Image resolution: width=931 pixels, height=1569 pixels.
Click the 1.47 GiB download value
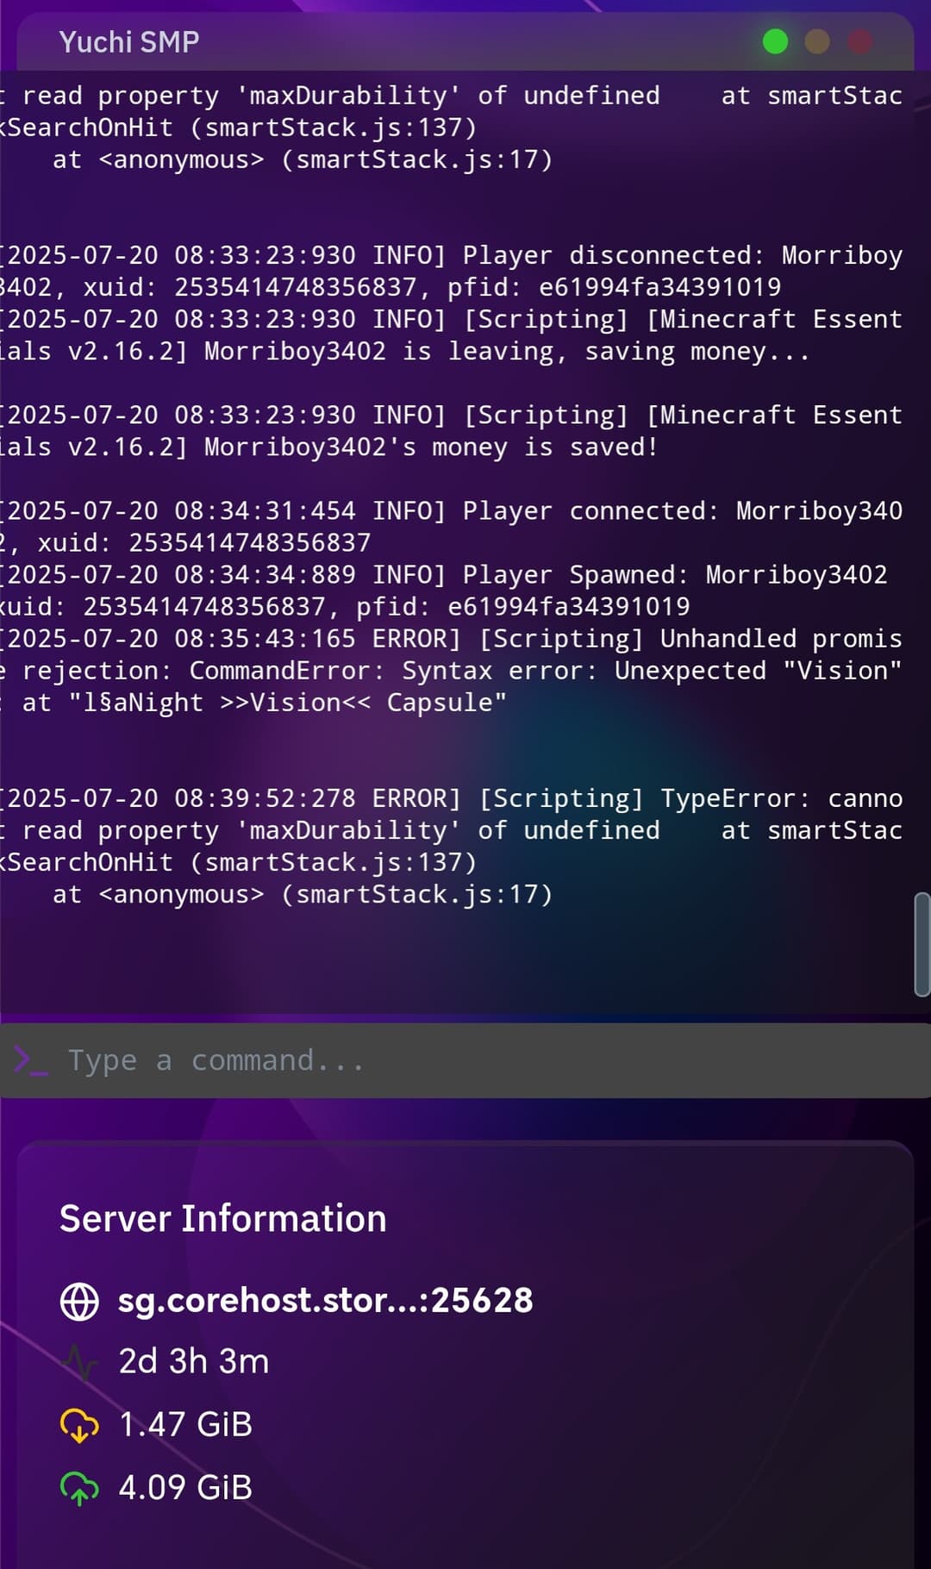pos(185,1424)
